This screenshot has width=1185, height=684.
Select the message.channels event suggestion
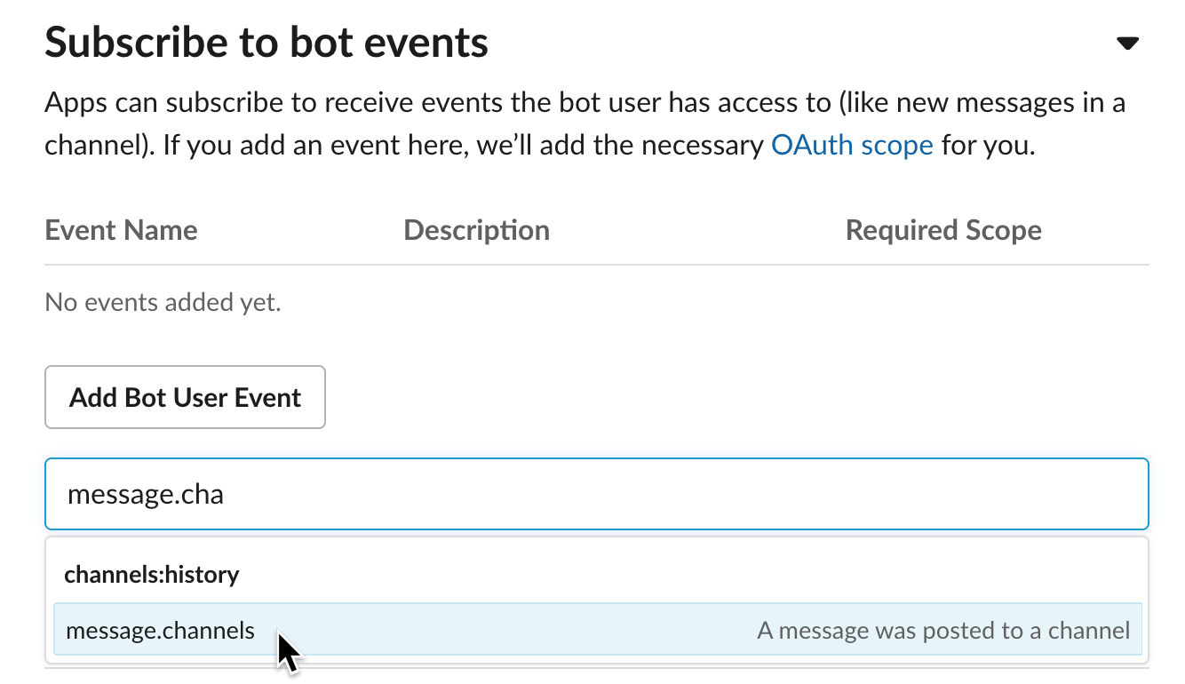click(161, 632)
